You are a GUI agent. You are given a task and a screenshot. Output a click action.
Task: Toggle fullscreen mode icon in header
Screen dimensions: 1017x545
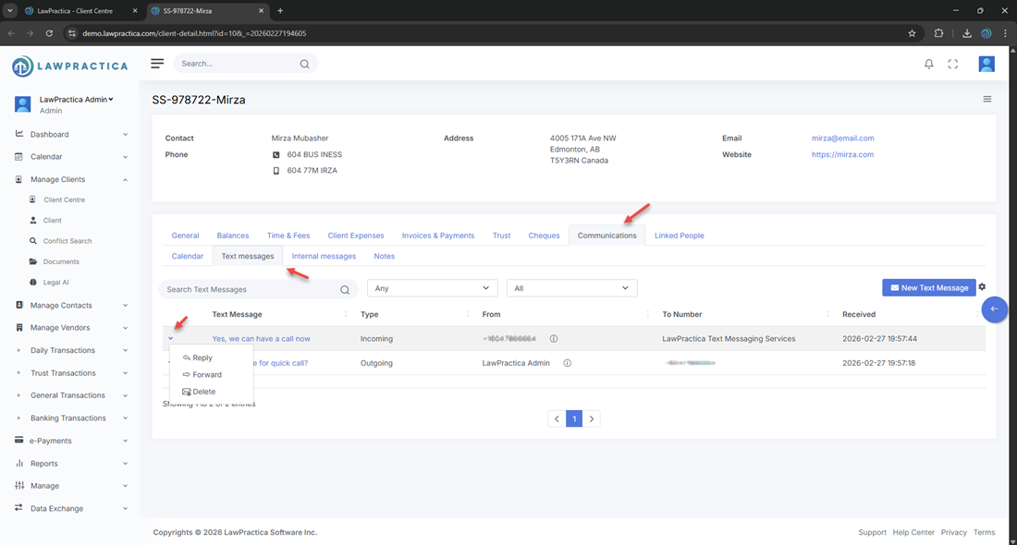click(953, 64)
